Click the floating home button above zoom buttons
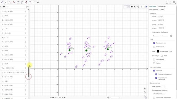 [145, 88]
